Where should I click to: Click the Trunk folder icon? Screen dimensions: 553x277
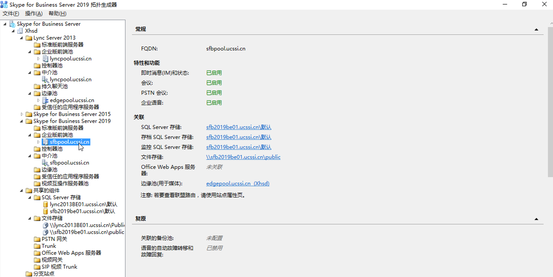point(37,246)
